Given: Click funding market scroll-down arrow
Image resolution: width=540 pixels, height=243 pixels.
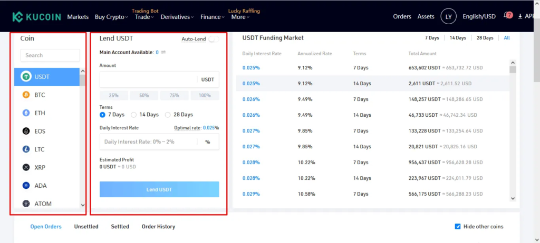Looking at the screenshot, I should click(x=513, y=198).
